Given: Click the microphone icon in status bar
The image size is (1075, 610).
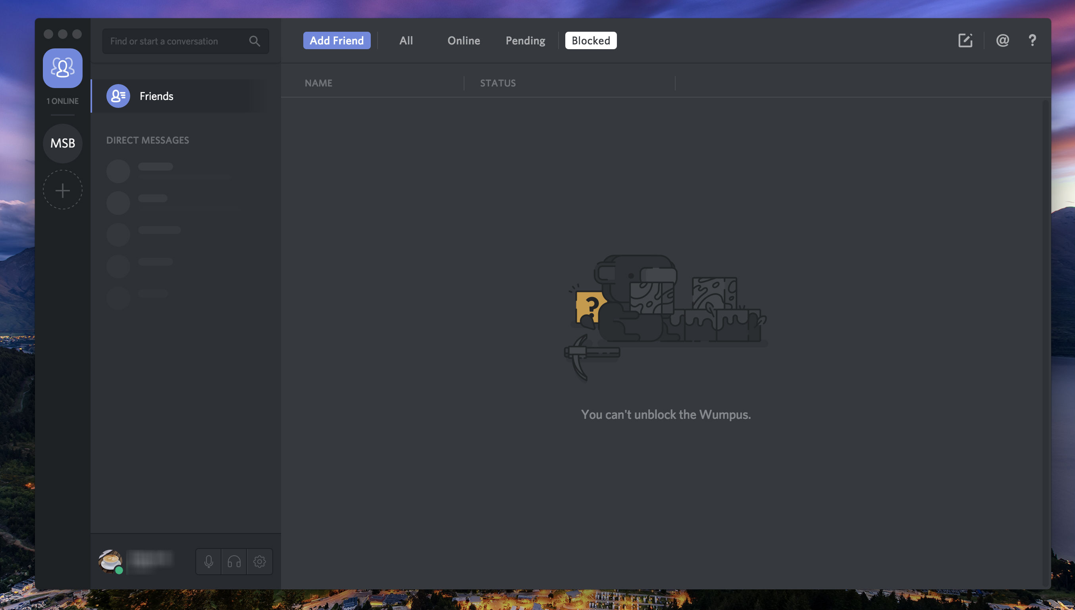Looking at the screenshot, I should point(208,560).
